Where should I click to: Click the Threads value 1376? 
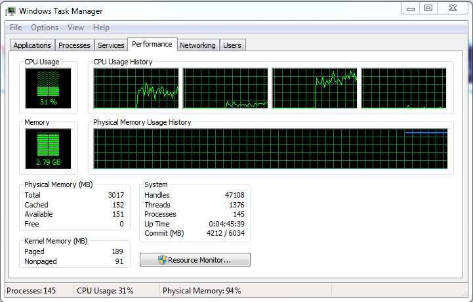point(237,205)
